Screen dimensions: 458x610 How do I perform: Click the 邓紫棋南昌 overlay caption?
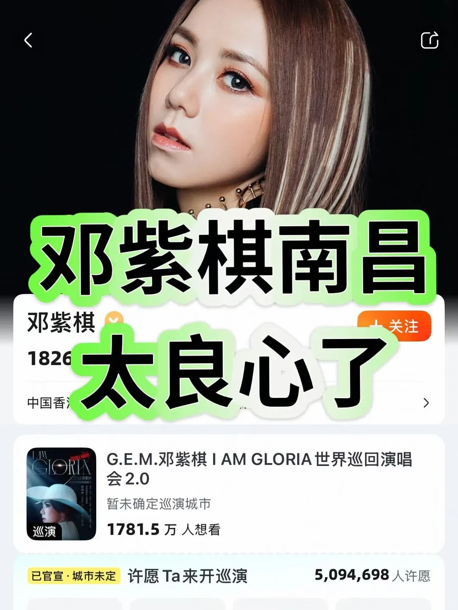click(x=232, y=258)
